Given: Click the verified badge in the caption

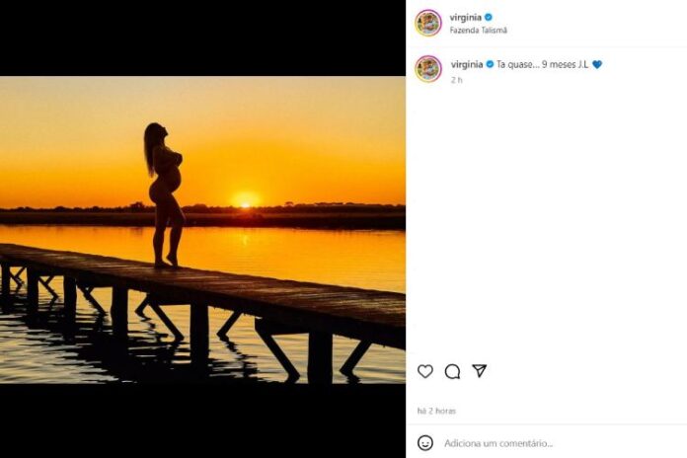Looking at the screenshot, I should pyautogui.click(x=490, y=64).
